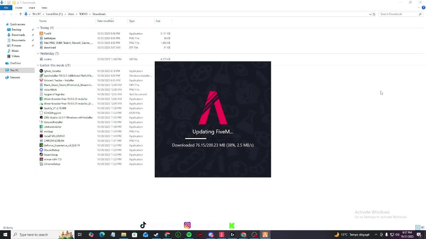
Task: Select Desktop in Quick access
Action: click(16, 30)
